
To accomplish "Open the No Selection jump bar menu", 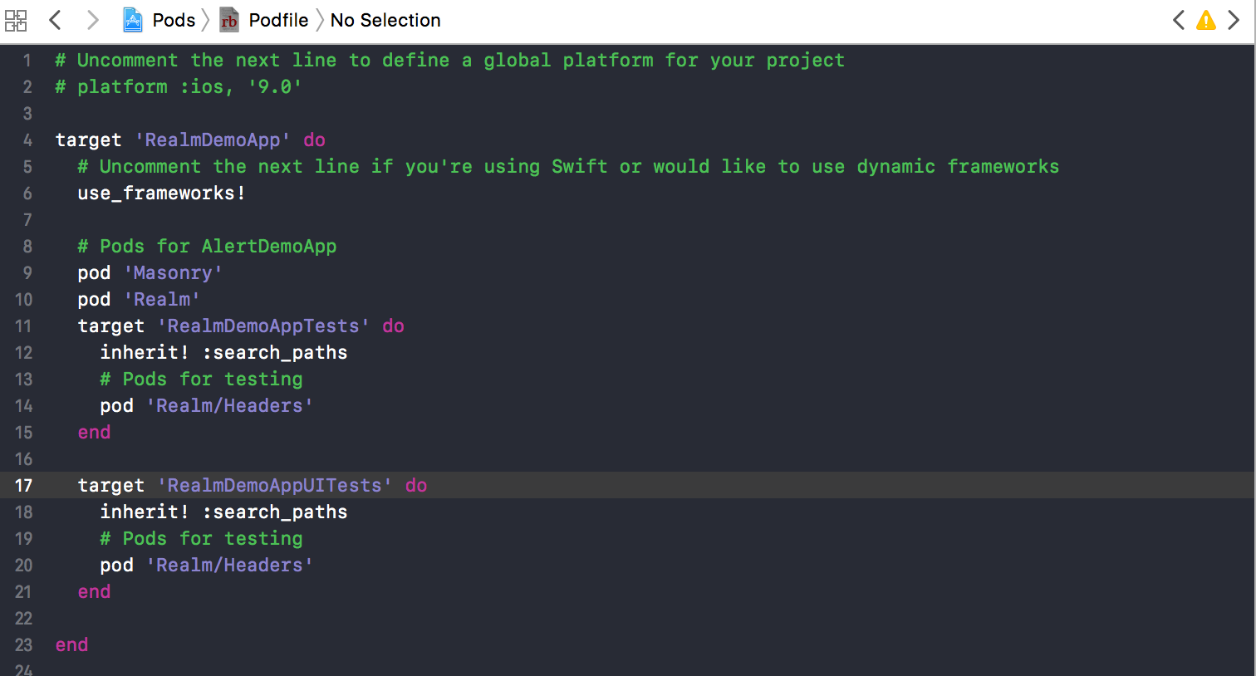I will tap(385, 20).
